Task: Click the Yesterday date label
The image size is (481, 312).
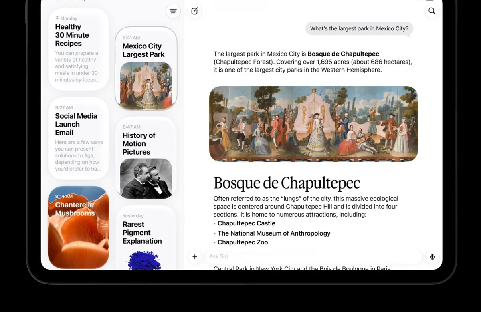Action: [133, 216]
